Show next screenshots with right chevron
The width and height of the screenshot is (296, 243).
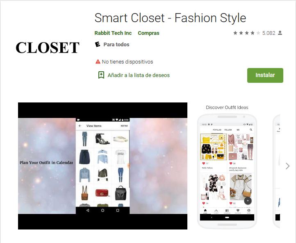click(287, 166)
